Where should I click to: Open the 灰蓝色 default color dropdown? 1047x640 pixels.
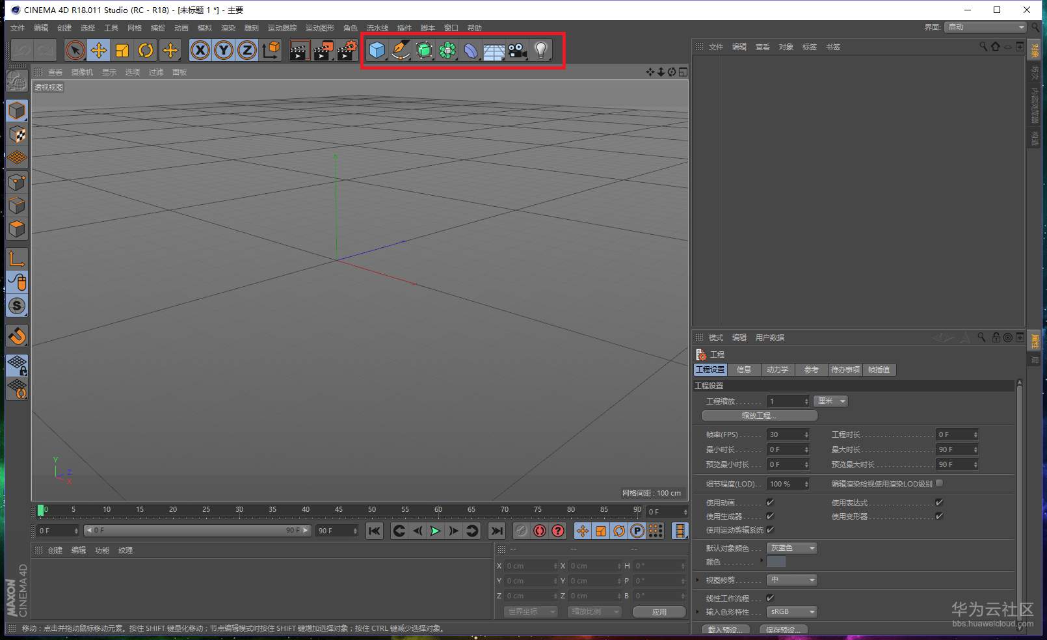coord(791,548)
